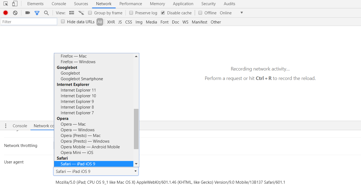The width and height of the screenshot is (361, 188).
Task: Open Application tab
Action: pyautogui.click(x=183, y=4)
